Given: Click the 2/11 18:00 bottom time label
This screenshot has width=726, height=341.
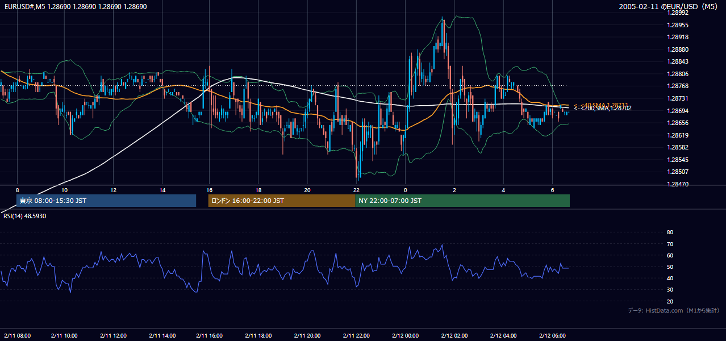Looking at the screenshot, I should pos(259,335).
